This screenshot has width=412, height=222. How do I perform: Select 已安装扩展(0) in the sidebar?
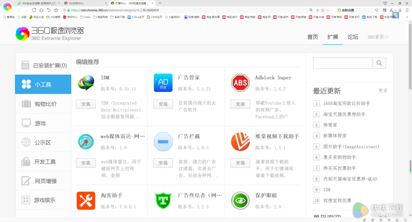click(43, 65)
